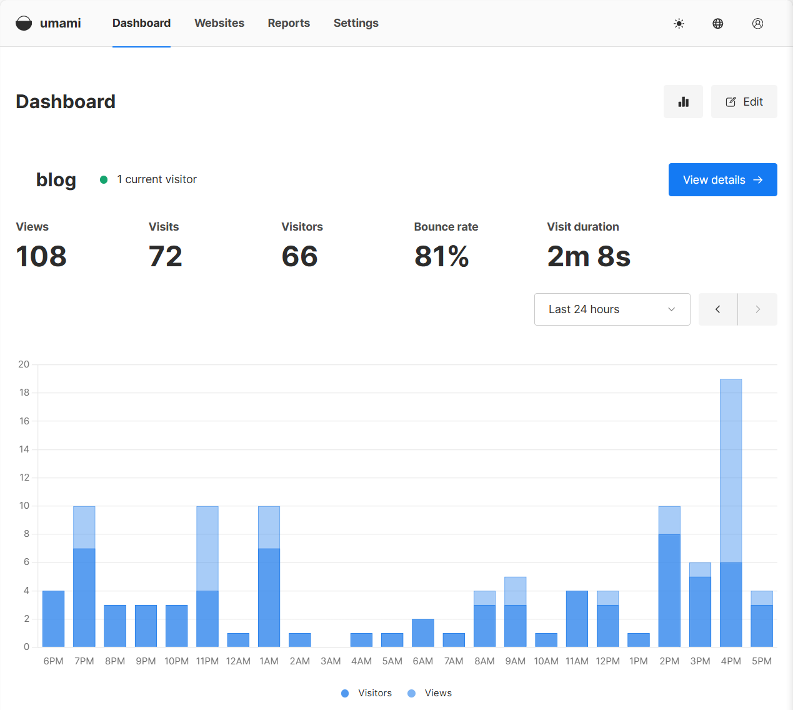The image size is (793, 710).
Task: Click the previous period left arrow
Action: click(x=717, y=309)
